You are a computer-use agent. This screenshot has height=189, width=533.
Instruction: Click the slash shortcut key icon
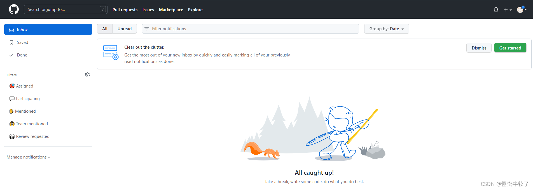pos(103,10)
